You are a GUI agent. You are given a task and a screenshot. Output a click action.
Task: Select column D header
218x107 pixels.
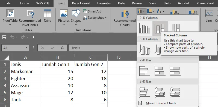tap(119, 57)
